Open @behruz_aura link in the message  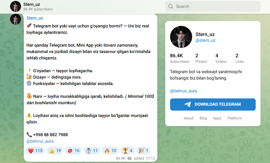40,141
